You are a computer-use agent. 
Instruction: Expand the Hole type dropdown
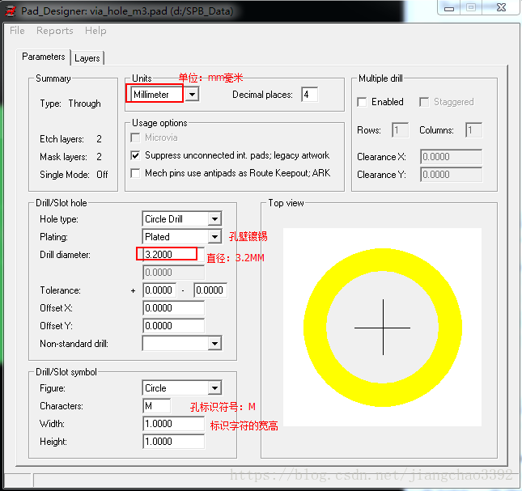point(215,219)
